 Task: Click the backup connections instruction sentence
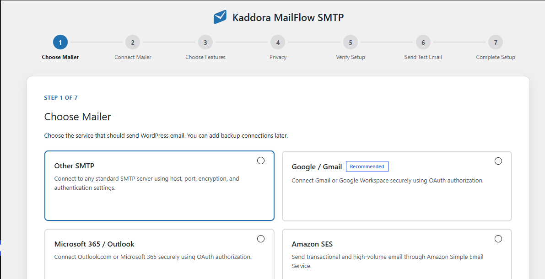(x=166, y=135)
